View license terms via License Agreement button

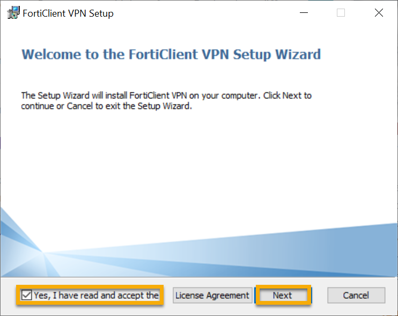point(212,295)
